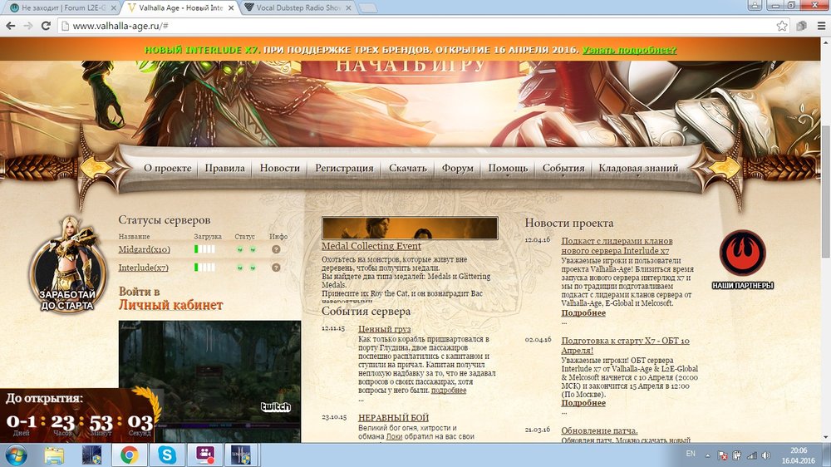Screen dimensions: 831x467
Task: Expand the 'Помощь' navigation menu
Action: pos(508,168)
